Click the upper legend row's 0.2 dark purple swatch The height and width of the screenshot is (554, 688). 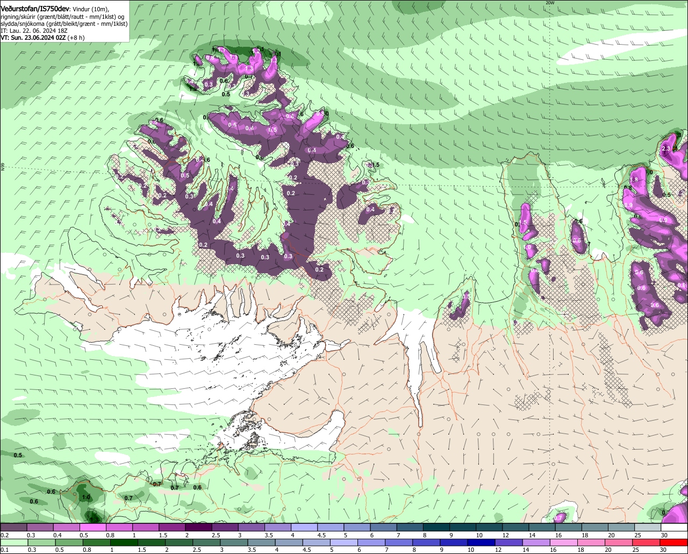14,527
